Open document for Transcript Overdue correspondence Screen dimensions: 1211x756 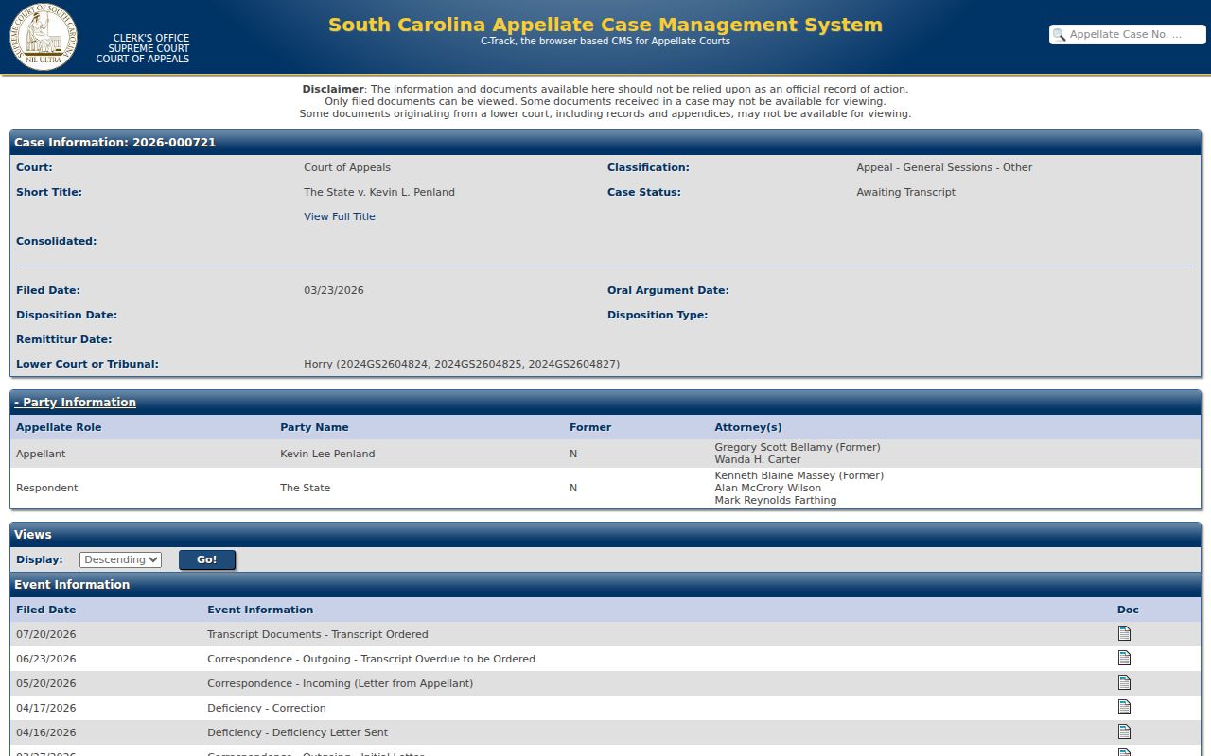pos(1124,658)
